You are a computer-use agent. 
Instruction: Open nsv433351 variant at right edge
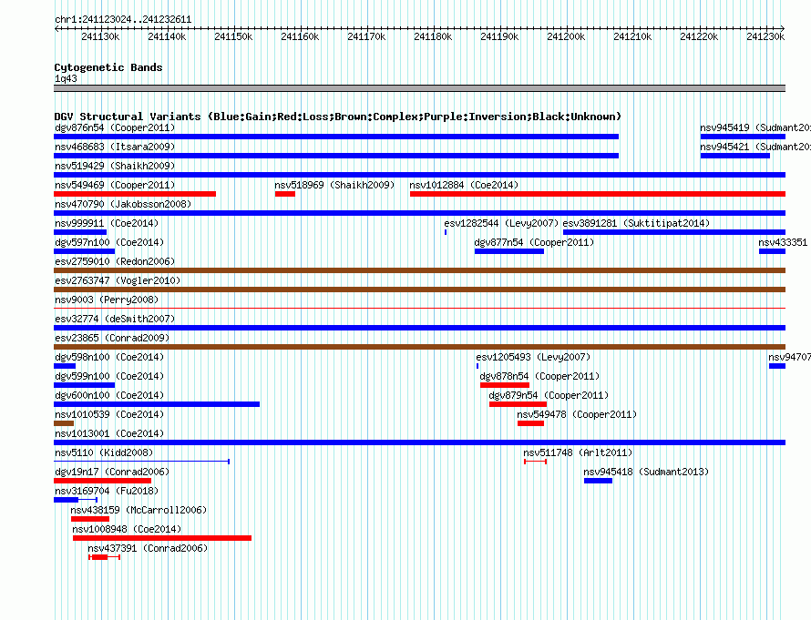pos(772,251)
